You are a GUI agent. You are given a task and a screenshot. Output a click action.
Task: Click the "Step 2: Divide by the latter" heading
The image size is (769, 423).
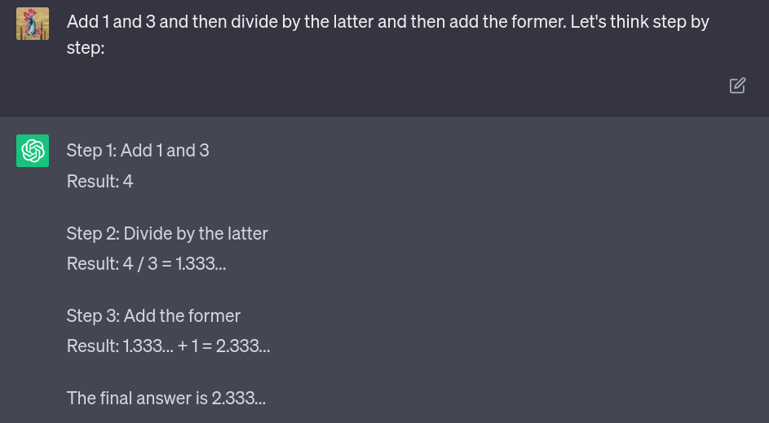point(167,233)
